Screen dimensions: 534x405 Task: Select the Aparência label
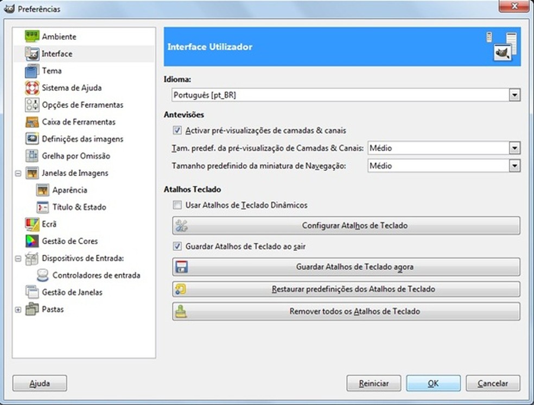70,189
